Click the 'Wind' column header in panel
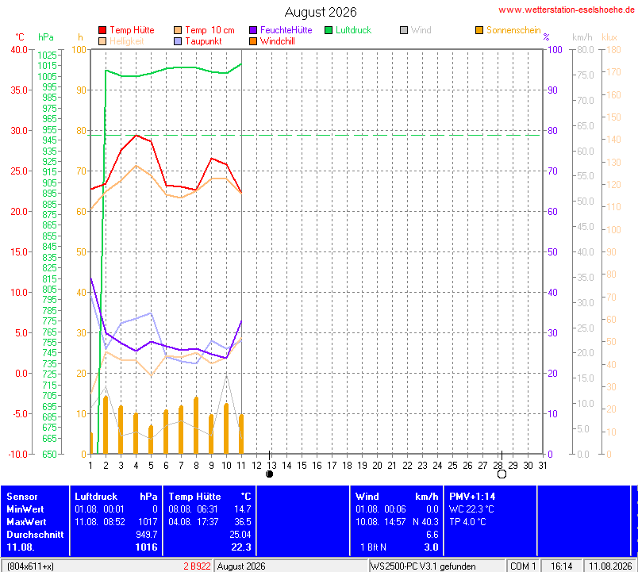Image resolution: width=638 pixels, height=572 pixels. coord(367,497)
